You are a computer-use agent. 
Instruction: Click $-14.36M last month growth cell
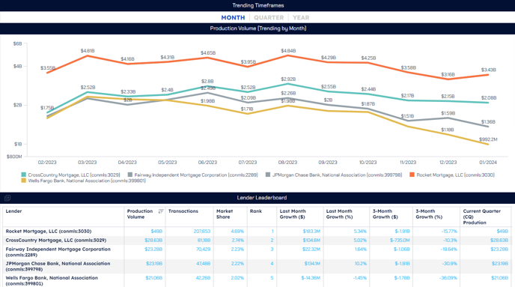point(311,278)
